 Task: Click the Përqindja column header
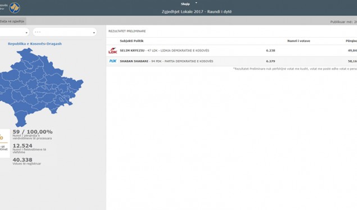point(351,41)
